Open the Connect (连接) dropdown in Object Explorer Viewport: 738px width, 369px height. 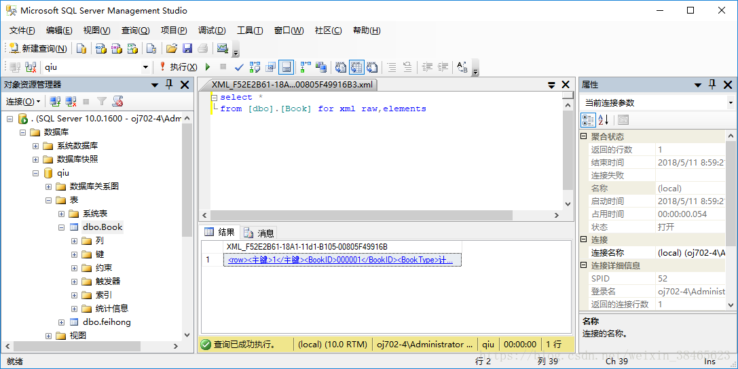[x=22, y=102]
